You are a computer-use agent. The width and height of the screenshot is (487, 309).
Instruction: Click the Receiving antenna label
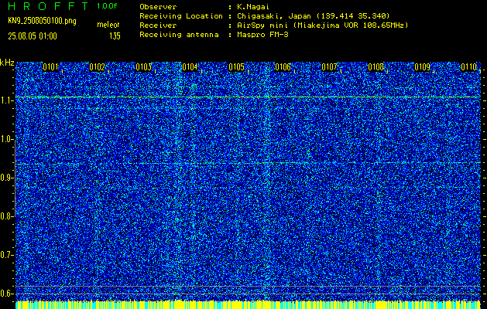(x=179, y=35)
